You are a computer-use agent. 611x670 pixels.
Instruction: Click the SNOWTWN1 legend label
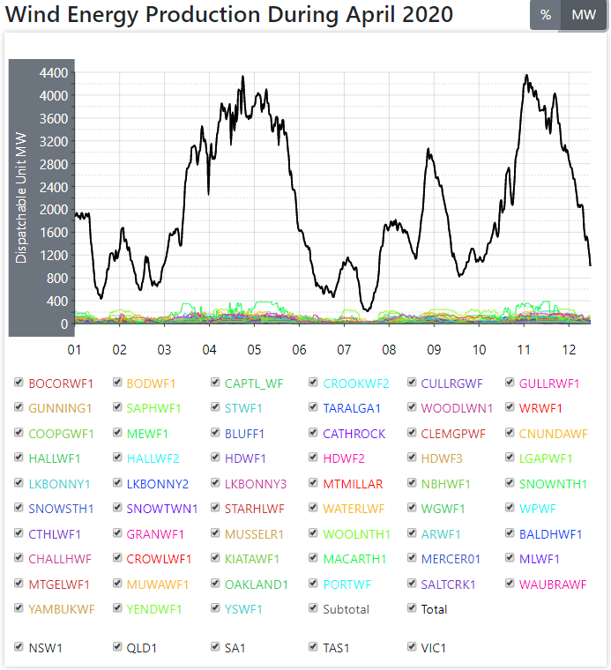click(162, 509)
